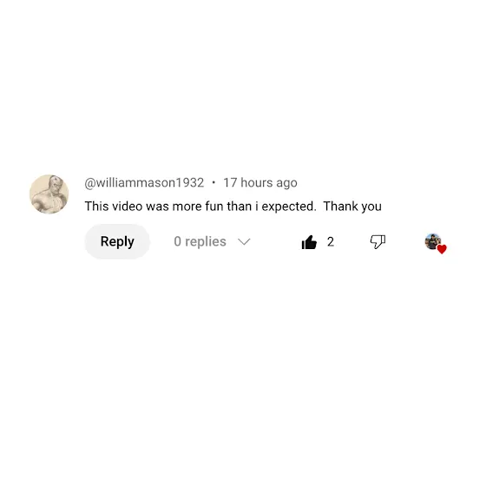Image resolution: width=486 pixels, height=486 pixels.
Task: Open the creator's small avatar beside the heart
Action: (x=433, y=241)
